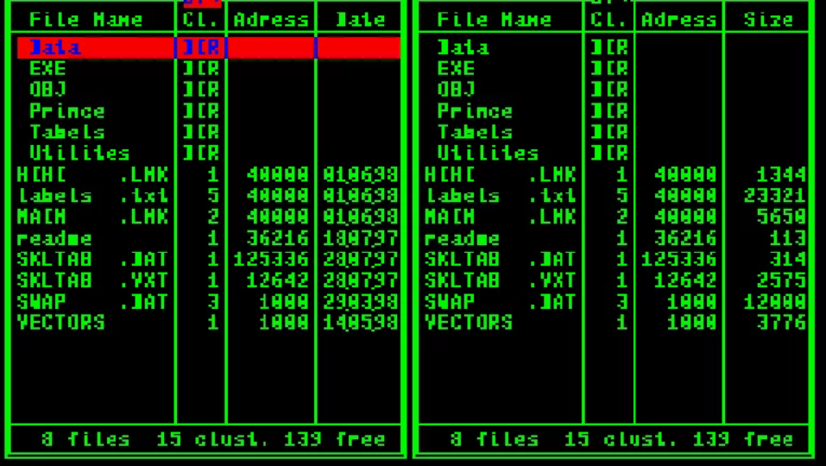Click the date 290398 of SWAP.DAT
Viewport: 826px width, 466px height.
[361, 301]
